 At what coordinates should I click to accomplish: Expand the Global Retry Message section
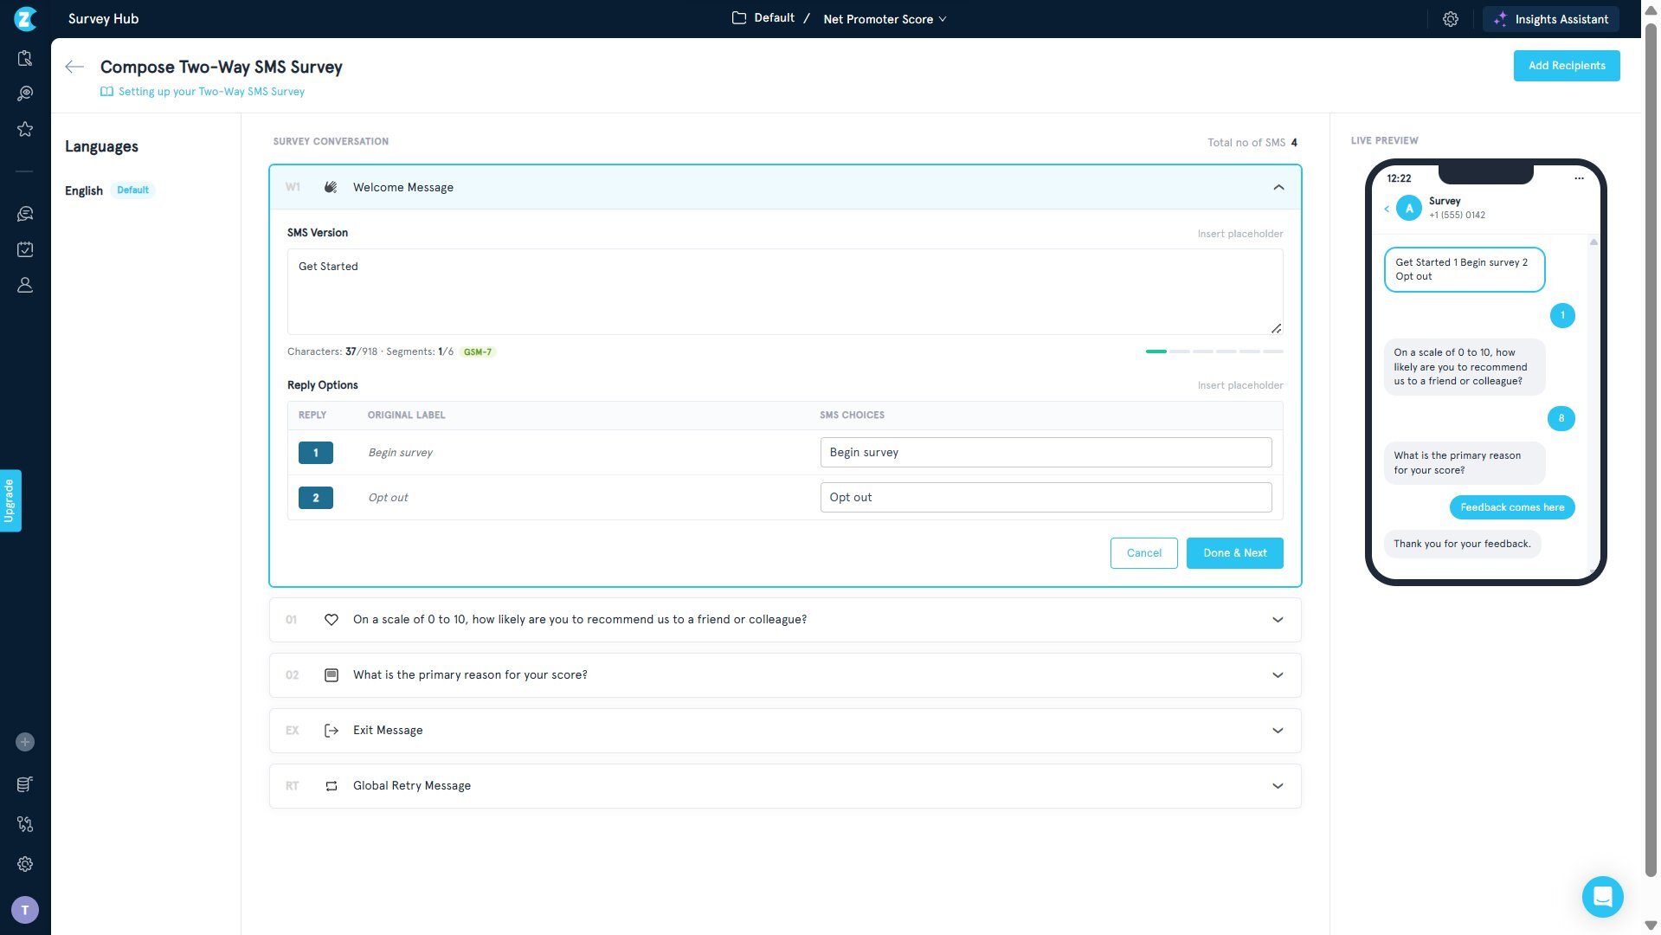pyautogui.click(x=1278, y=786)
